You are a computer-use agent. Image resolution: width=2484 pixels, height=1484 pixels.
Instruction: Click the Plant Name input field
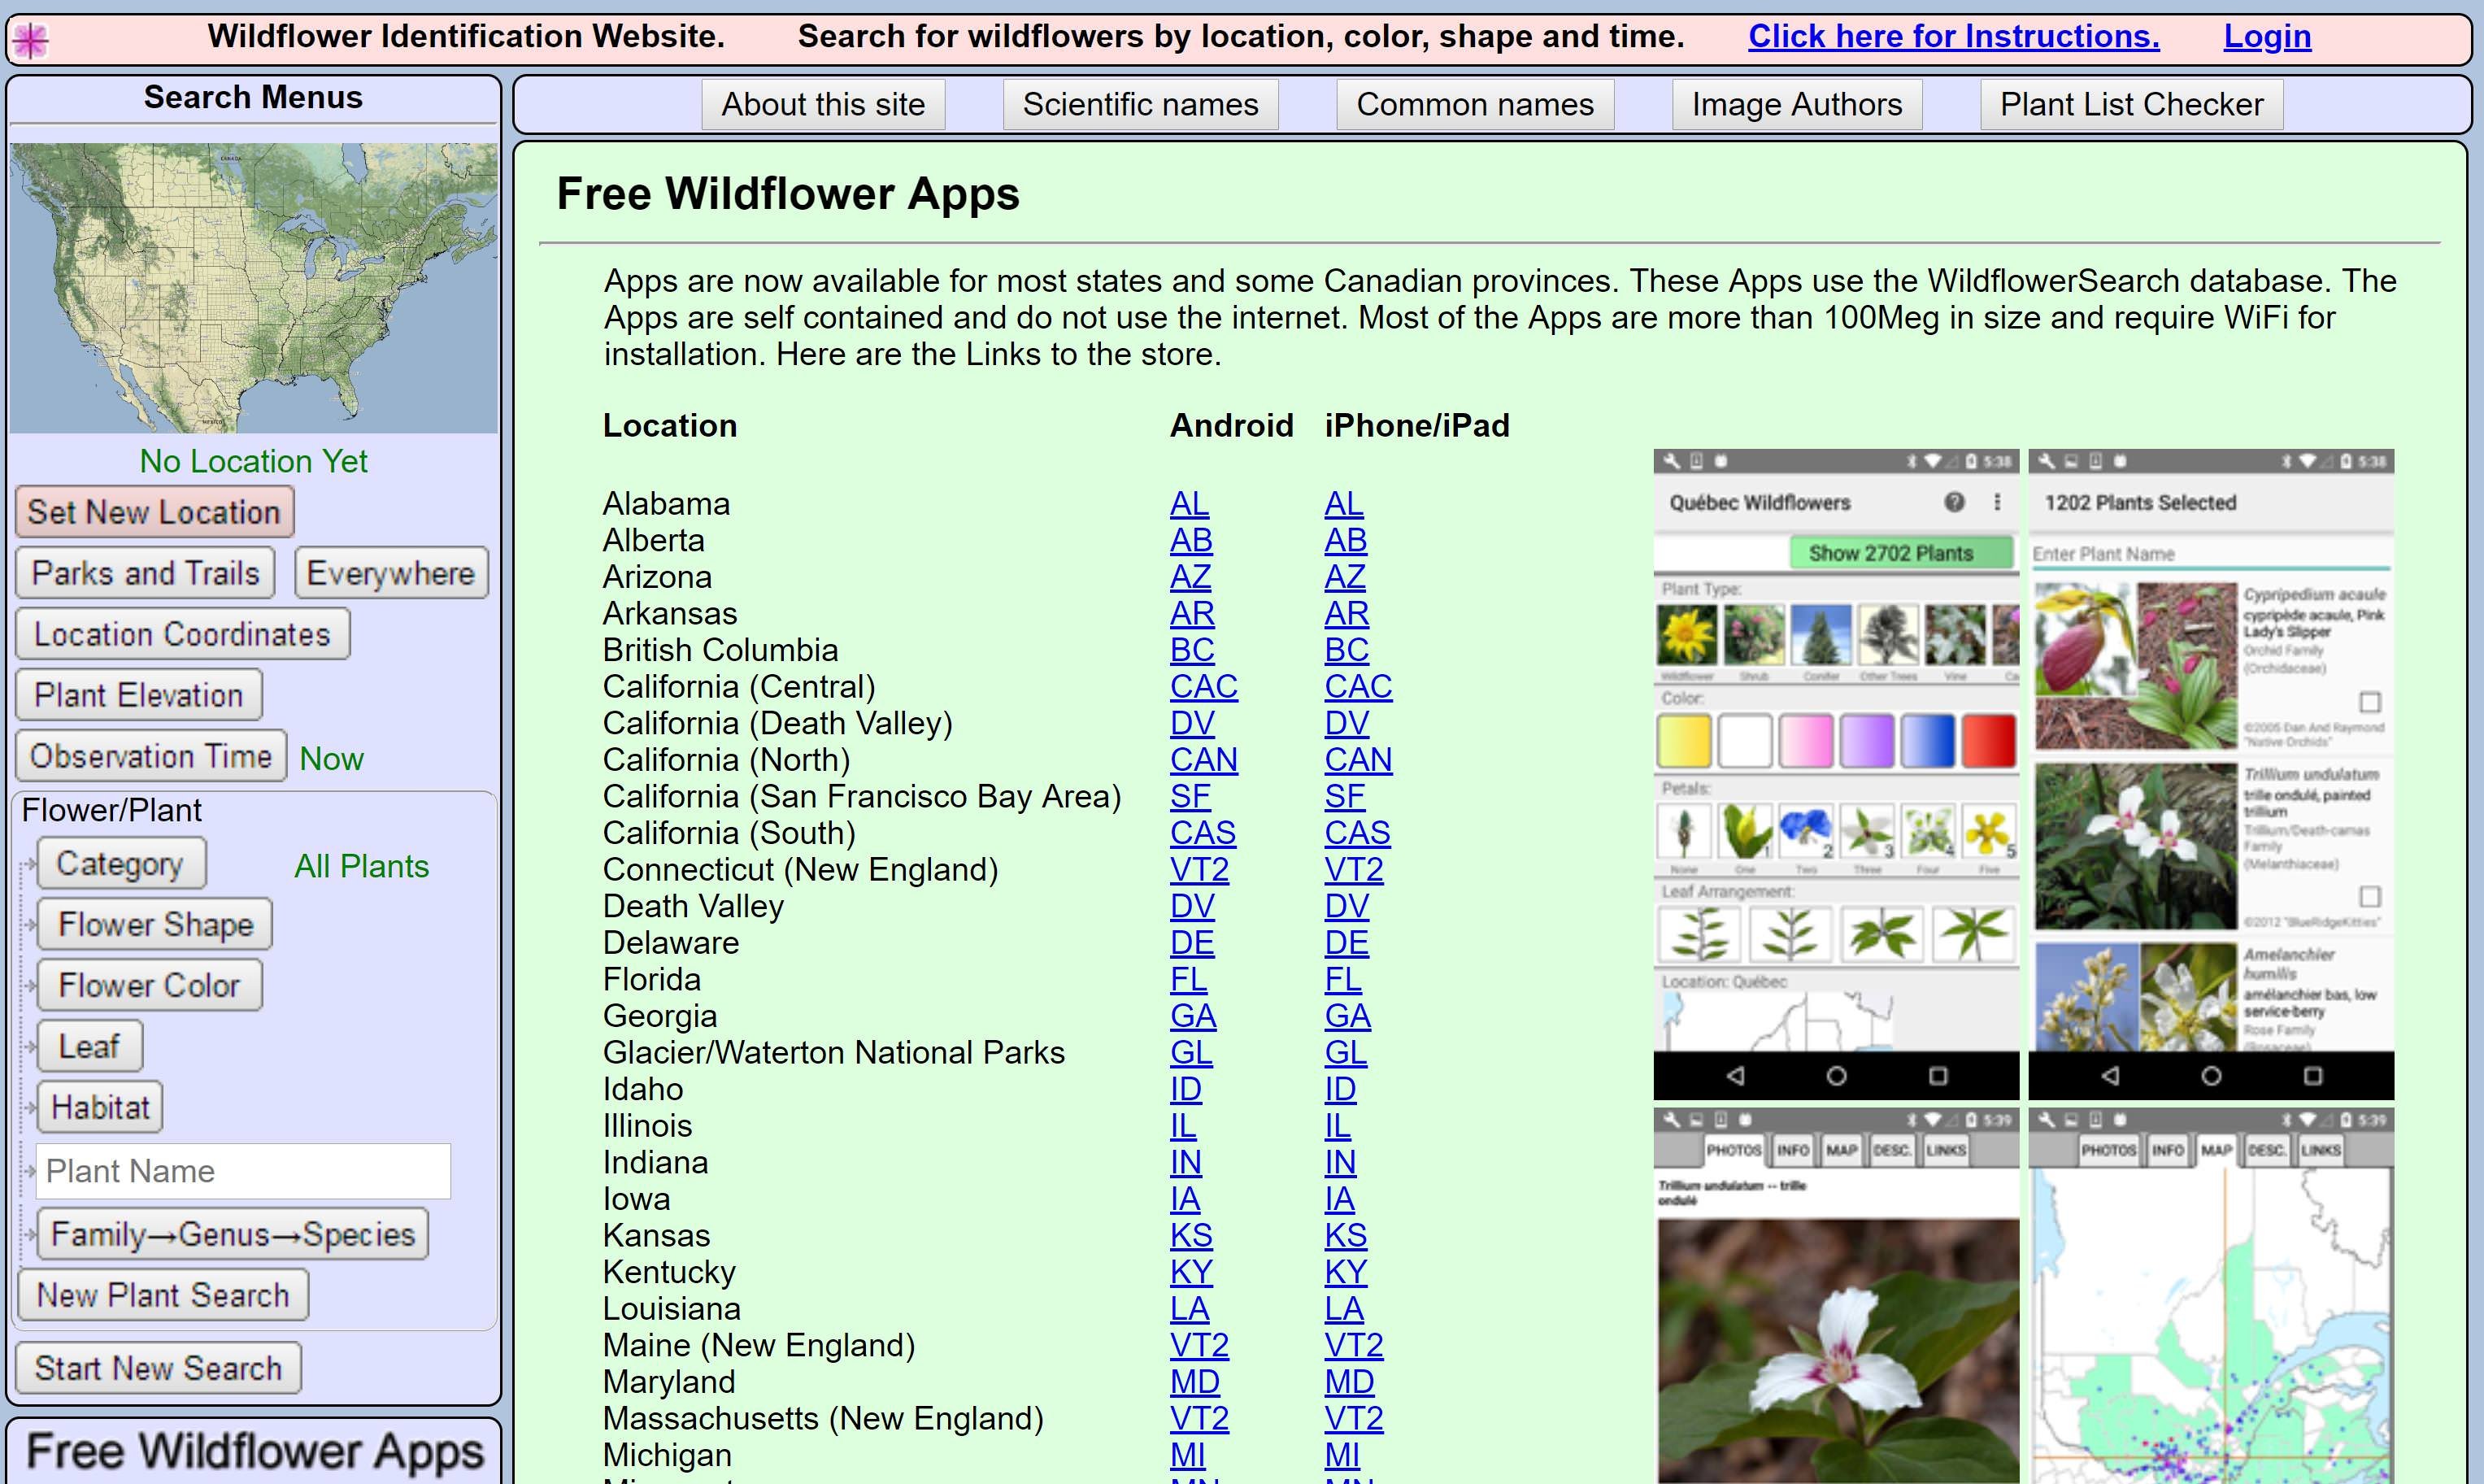click(x=242, y=1171)
